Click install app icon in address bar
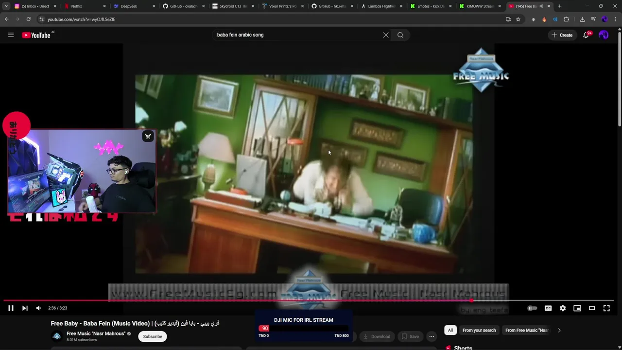The width and height of the screenshot is (622, 350). click(508, 19)
